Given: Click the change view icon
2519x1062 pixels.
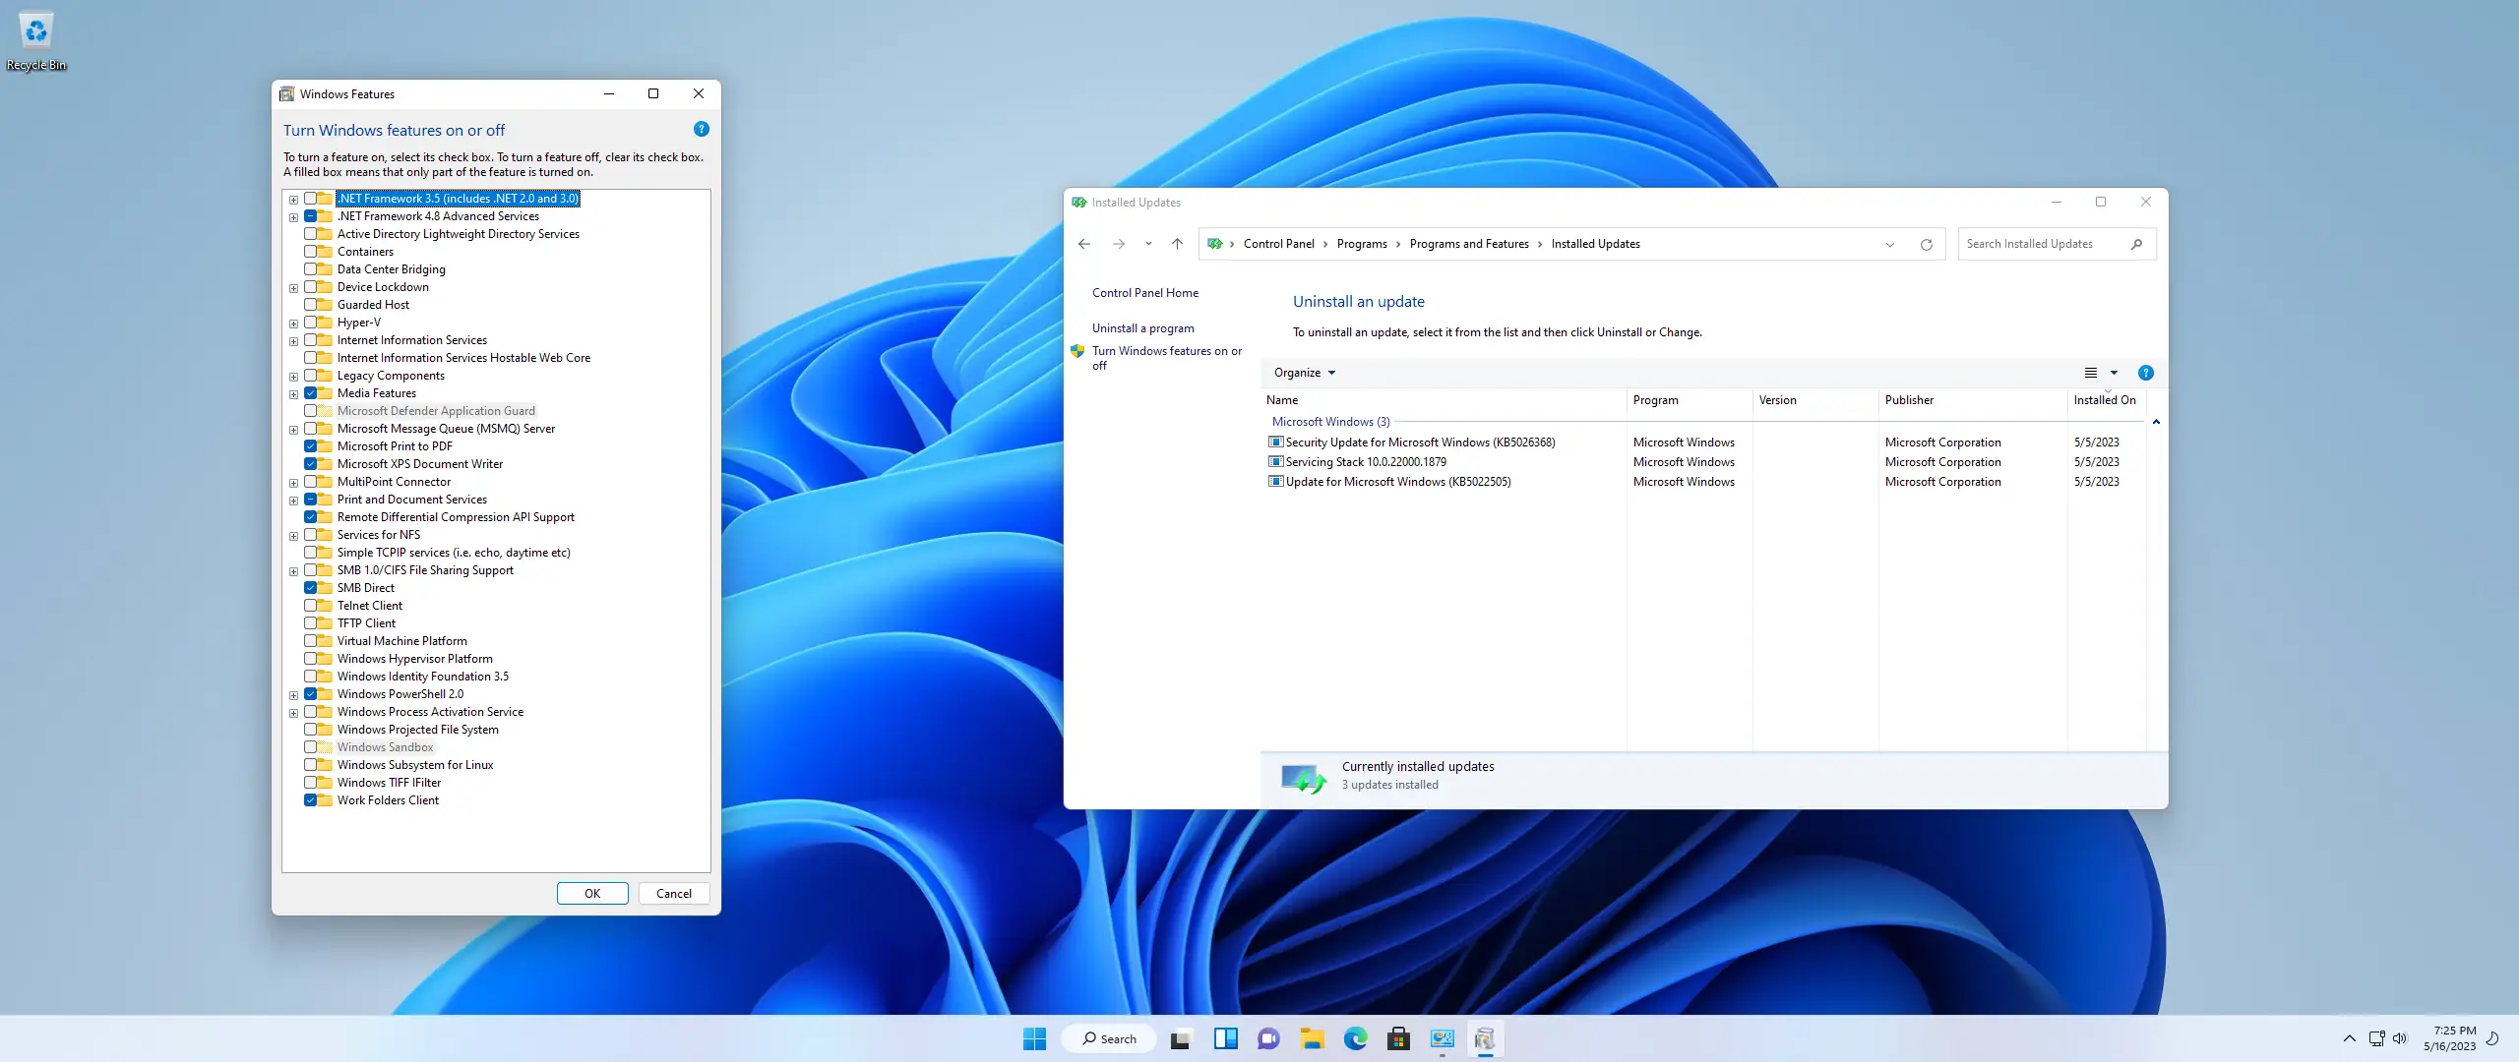Looking at the screenshot, I should click(x=2091, y=373).
